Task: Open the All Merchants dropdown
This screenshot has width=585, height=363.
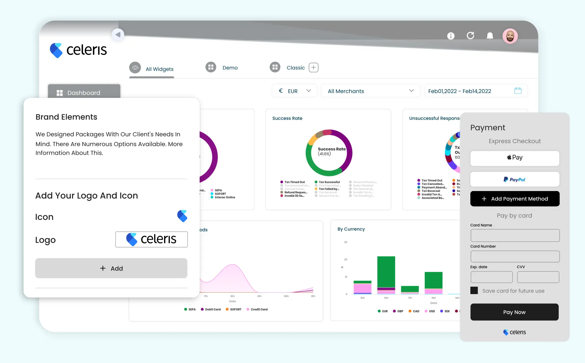Action: (370, 91)
